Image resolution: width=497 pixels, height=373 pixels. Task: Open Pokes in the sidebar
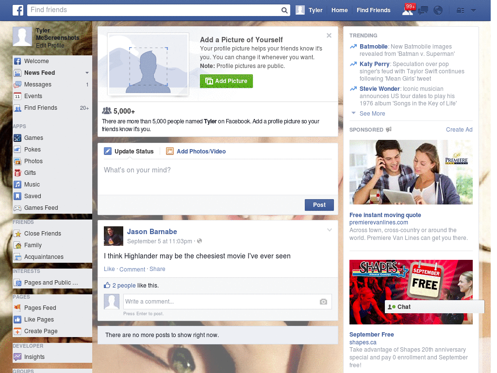(x=52, y=150)
